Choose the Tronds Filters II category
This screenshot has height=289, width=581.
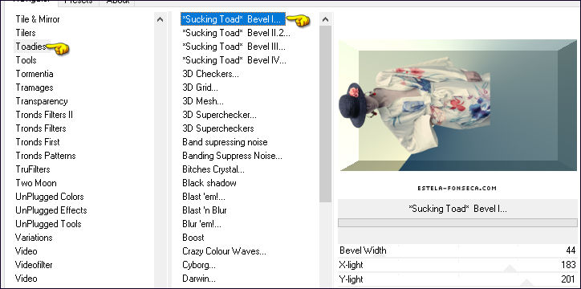pos(44,115)
